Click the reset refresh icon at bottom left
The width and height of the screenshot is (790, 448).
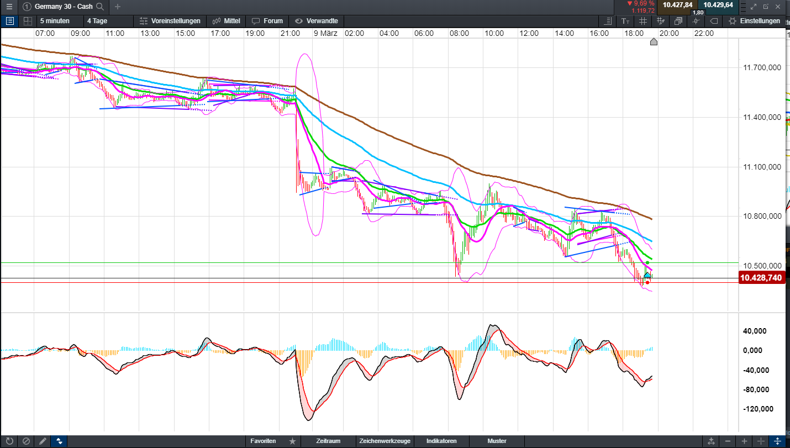9,441
